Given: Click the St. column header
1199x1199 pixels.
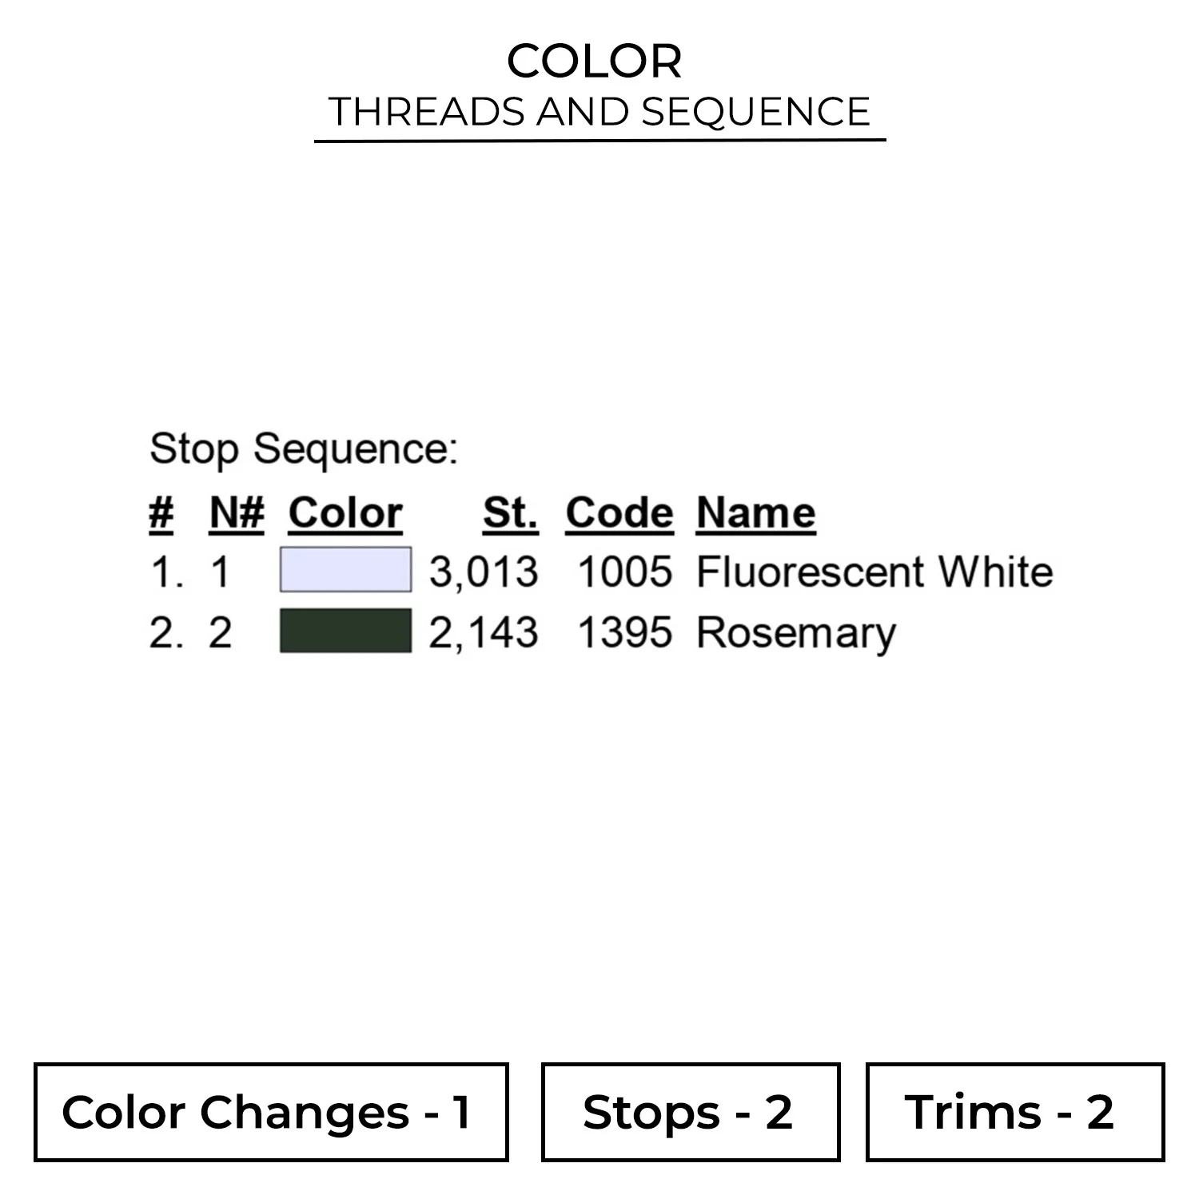Looking at the screenshot, I should coord(510,512).
